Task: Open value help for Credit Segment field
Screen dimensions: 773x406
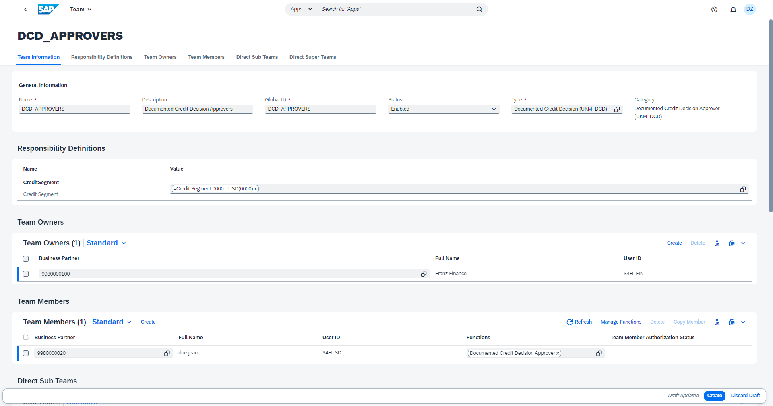Action: pyautogui.click(x=743, y=189)
